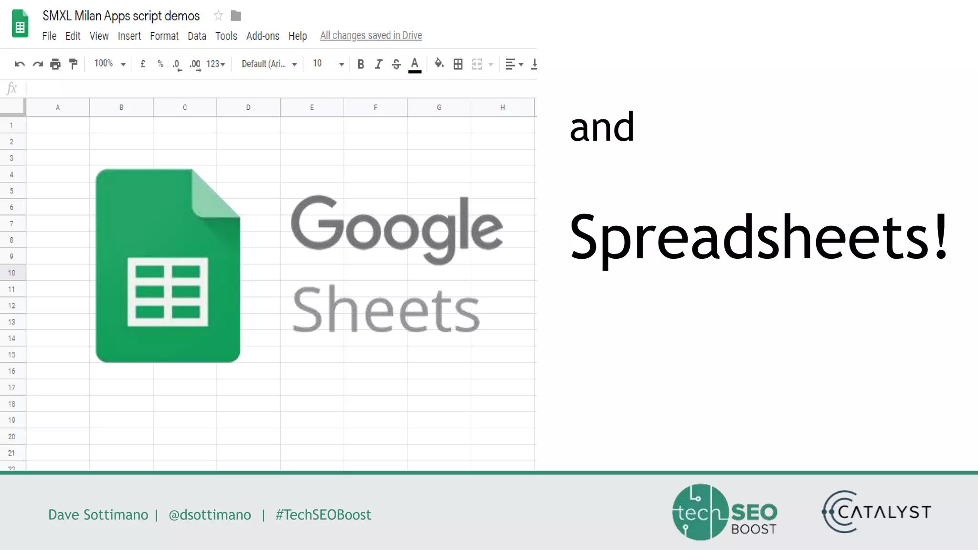Open the zoom 100% dropdown
This screenshot has height=550, width=978.
(x=110, y=63)
